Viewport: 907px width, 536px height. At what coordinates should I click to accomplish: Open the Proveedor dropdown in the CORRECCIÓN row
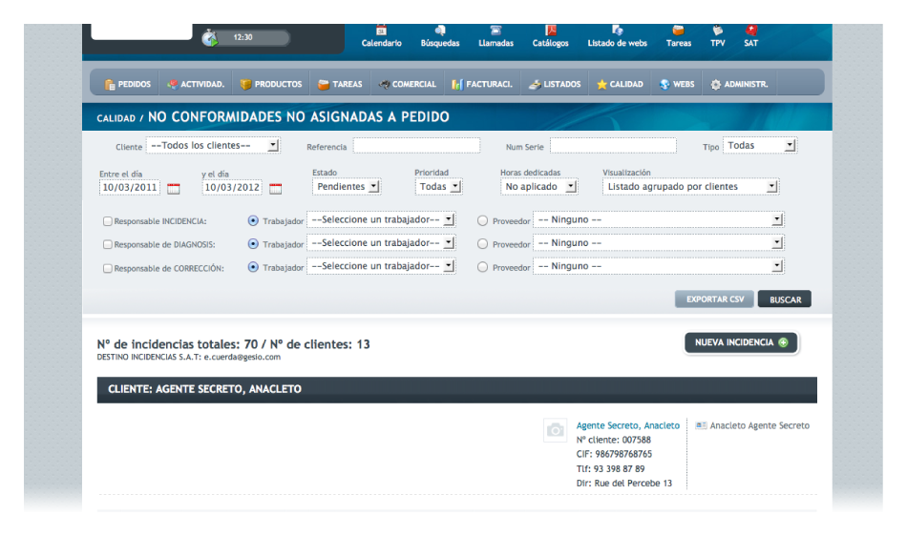point(659,266)
